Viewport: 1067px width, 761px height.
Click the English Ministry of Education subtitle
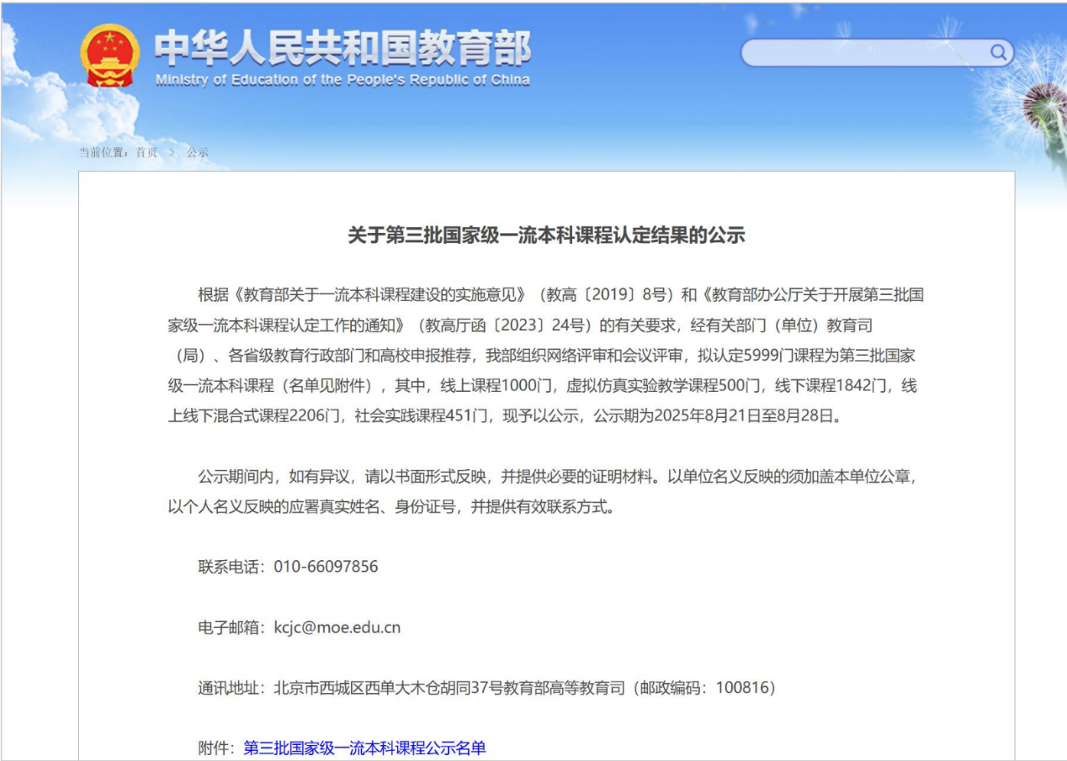click(x=342, y=81)
